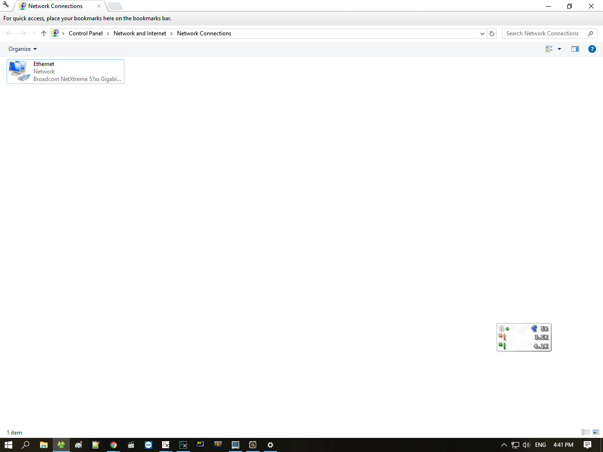Open Google Chrome from the taskbar
Image resolution: width=603 pixels, height=452 pixels.
click(114, 445)
